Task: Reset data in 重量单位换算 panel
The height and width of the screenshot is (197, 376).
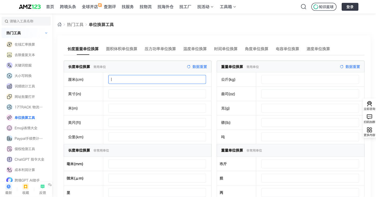Action: coord(350,67)
